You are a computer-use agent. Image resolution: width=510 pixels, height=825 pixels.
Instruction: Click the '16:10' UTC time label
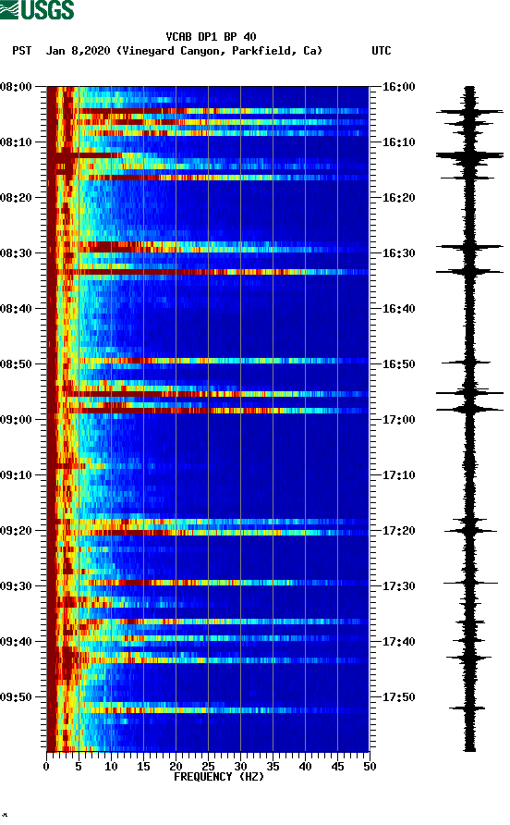coord(398,142)
